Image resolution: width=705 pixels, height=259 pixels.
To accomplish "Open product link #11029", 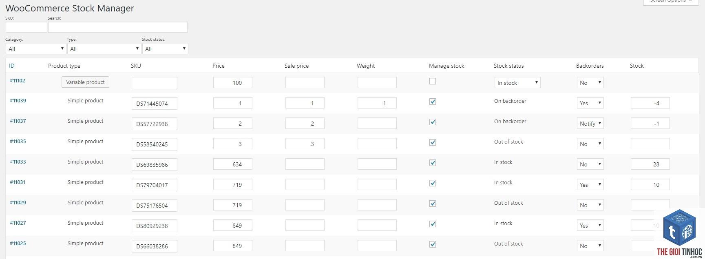I will (x=18, y=202).
